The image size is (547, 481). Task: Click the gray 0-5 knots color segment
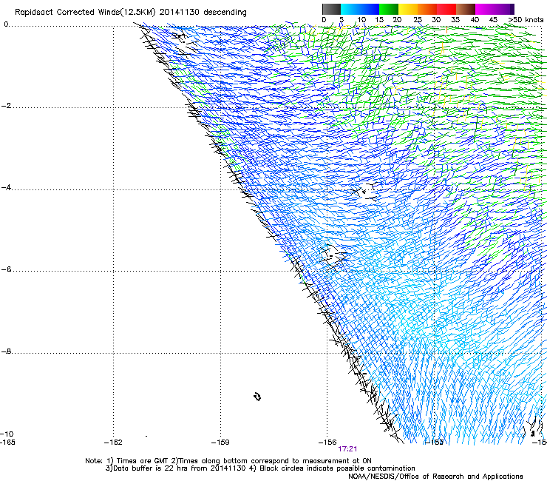click(331, 9)
